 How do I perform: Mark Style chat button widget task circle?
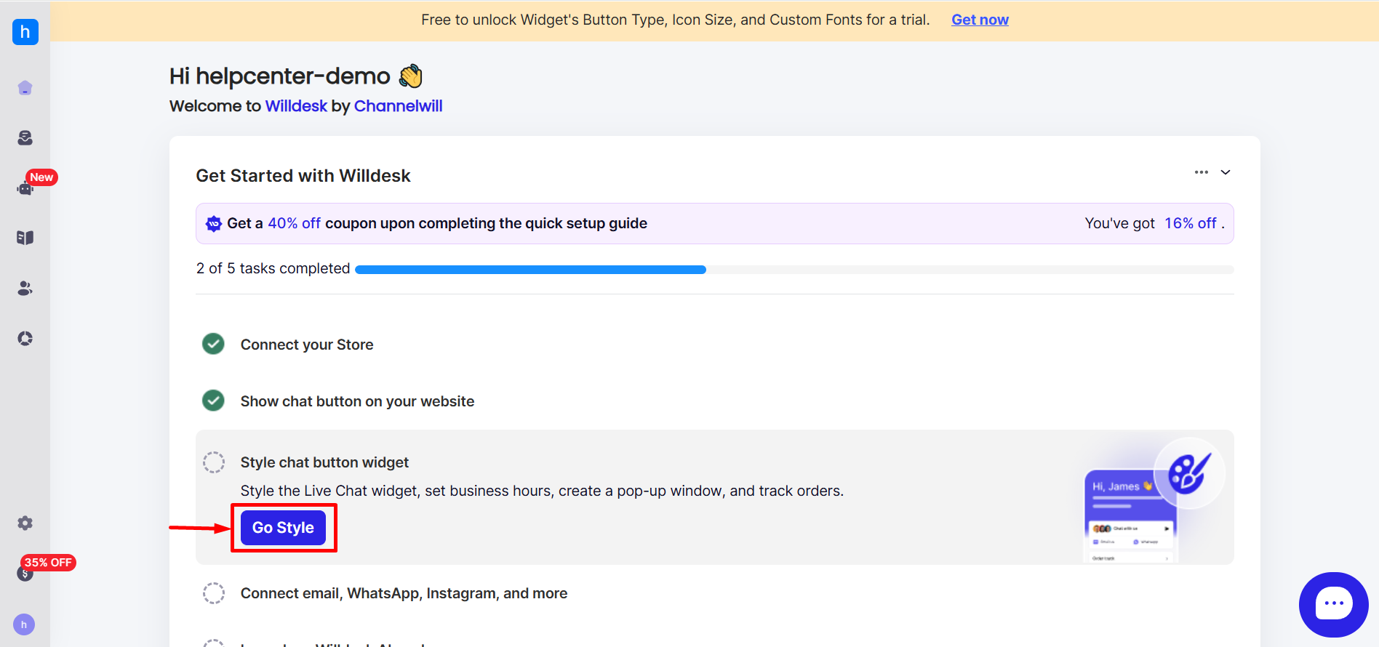pyautogui.click(x=214, y=462)
